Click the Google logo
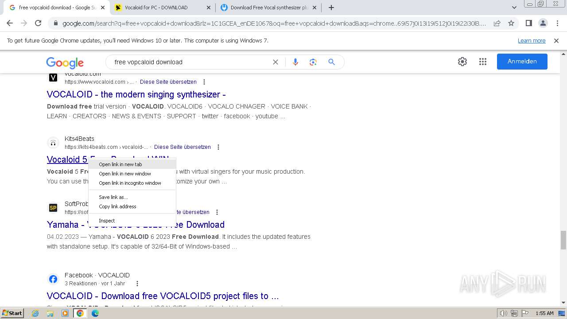Viewport: 567px width, 319px height. [65, 62]
